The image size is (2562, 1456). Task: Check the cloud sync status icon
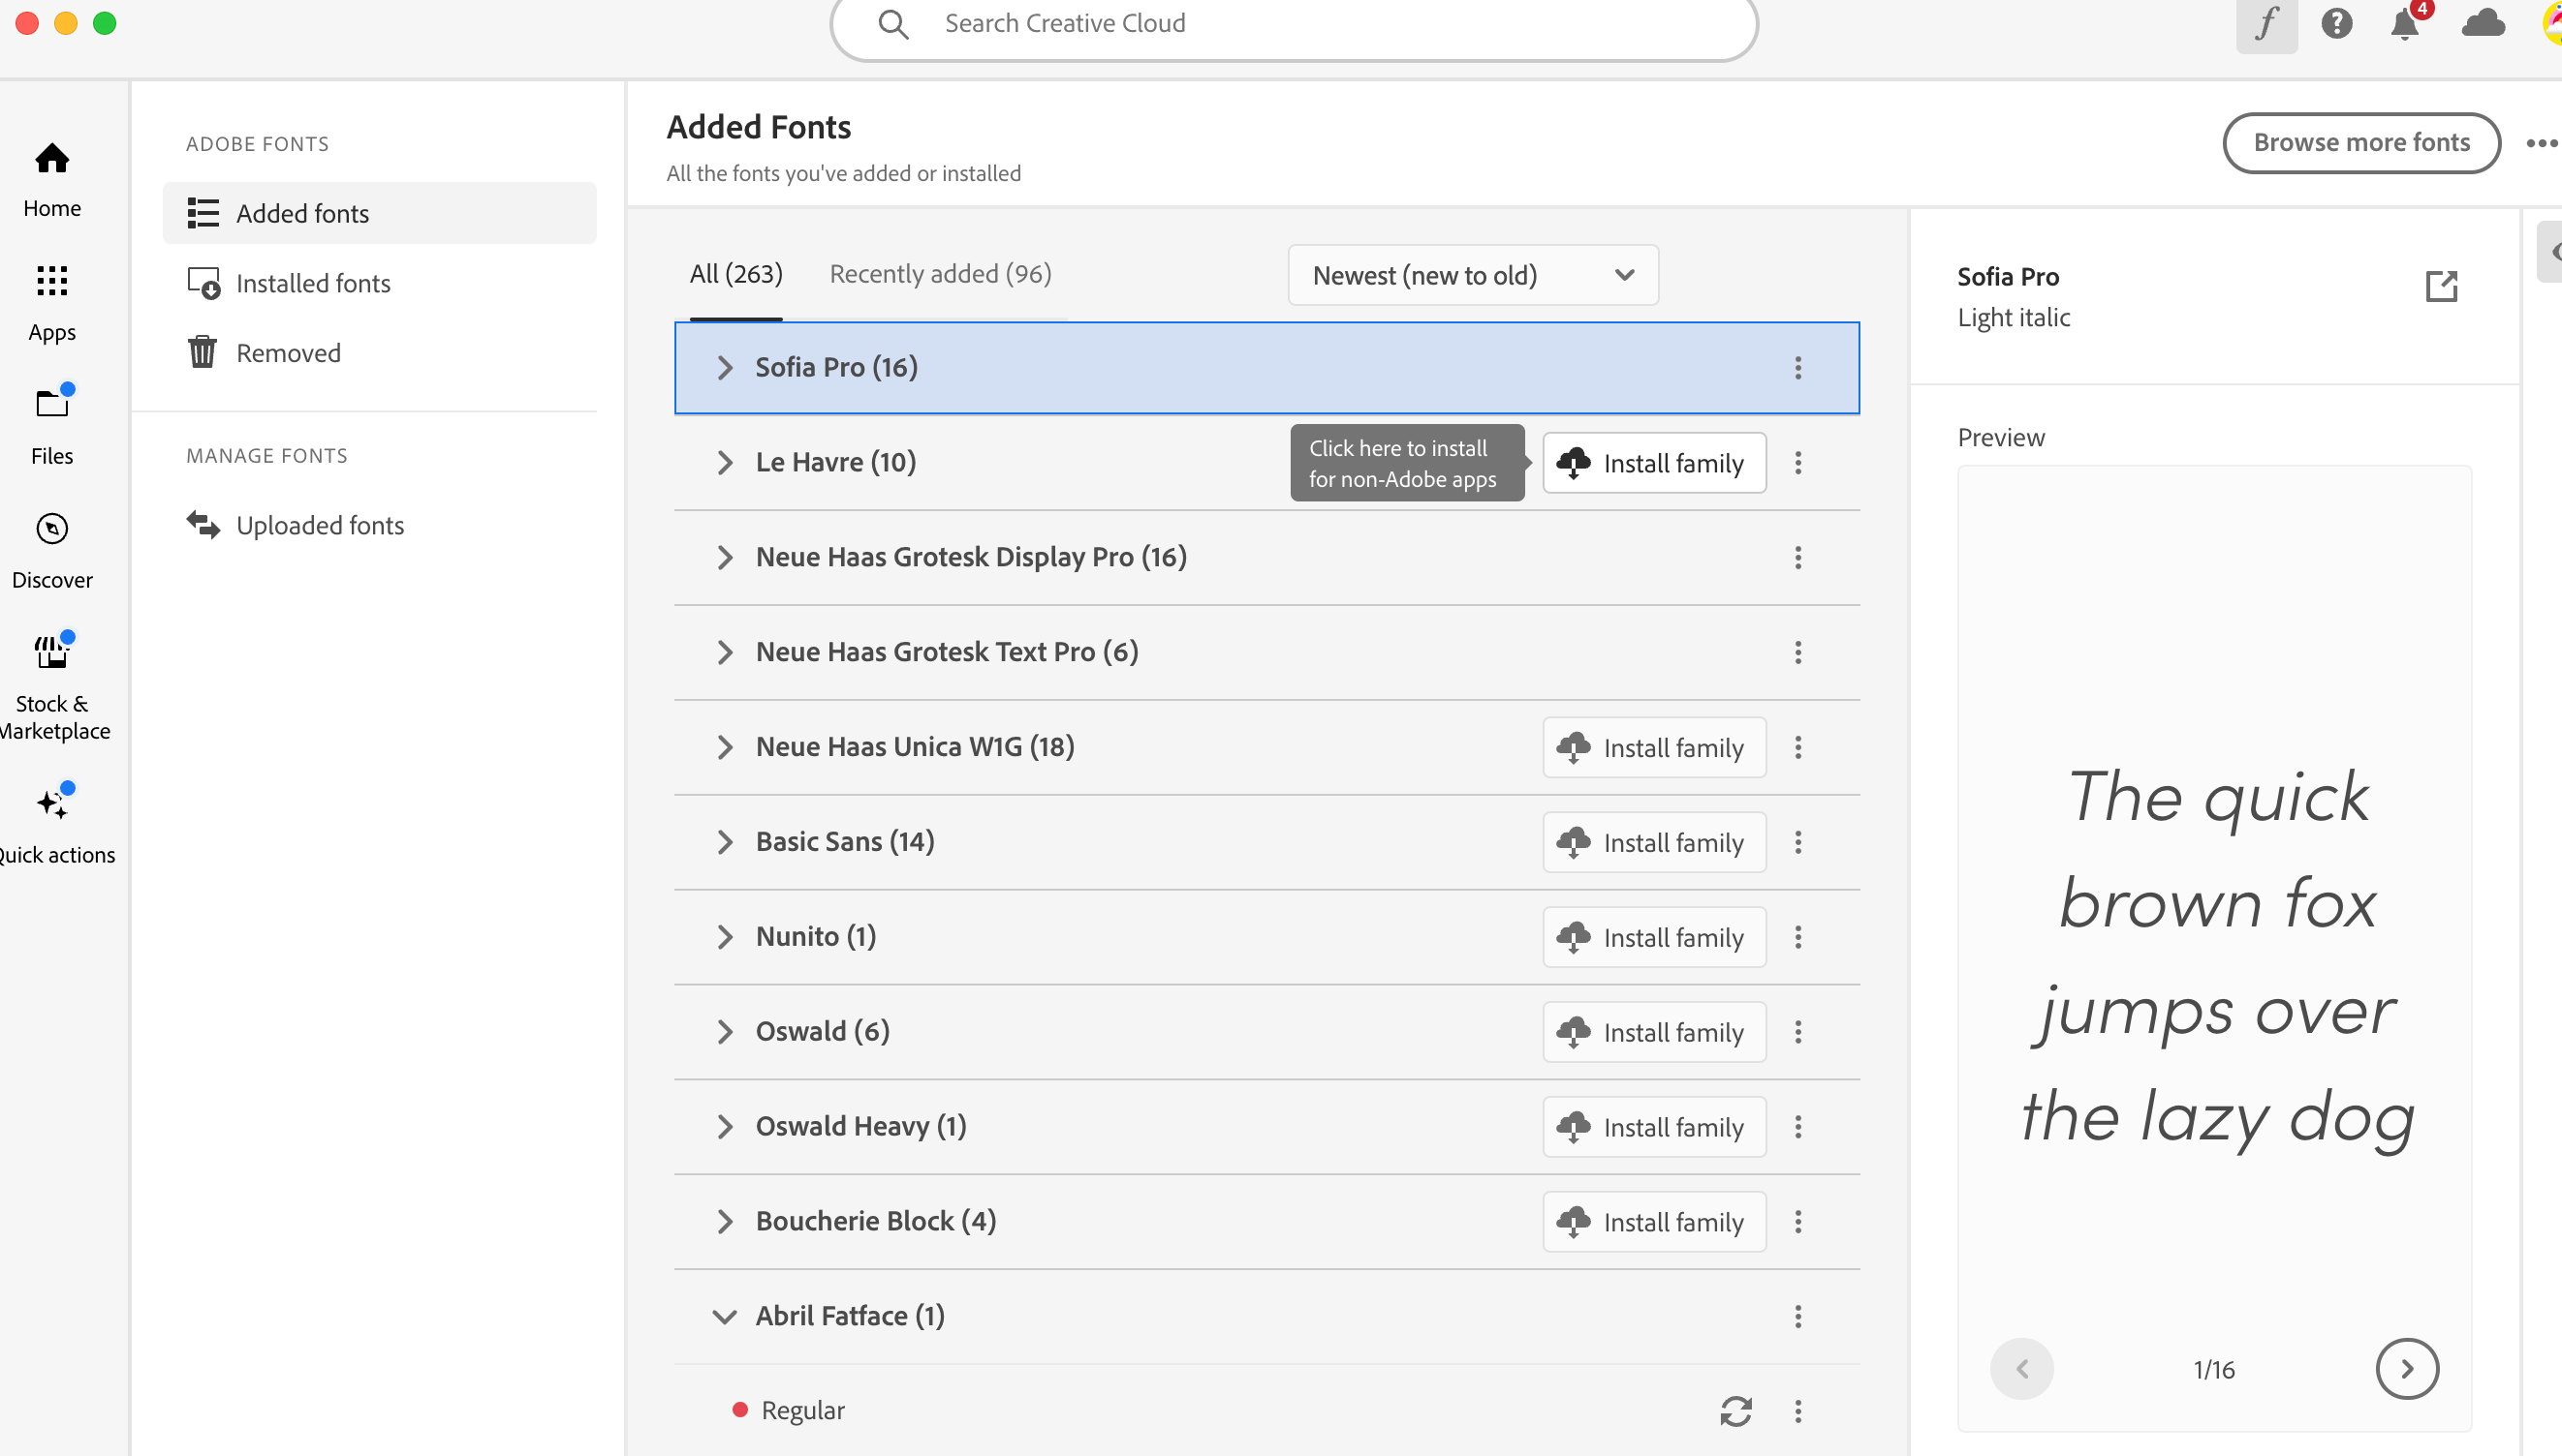click(x=2483, y=23)
